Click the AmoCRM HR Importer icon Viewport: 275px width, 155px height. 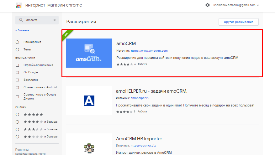click(x=89, y=147)
